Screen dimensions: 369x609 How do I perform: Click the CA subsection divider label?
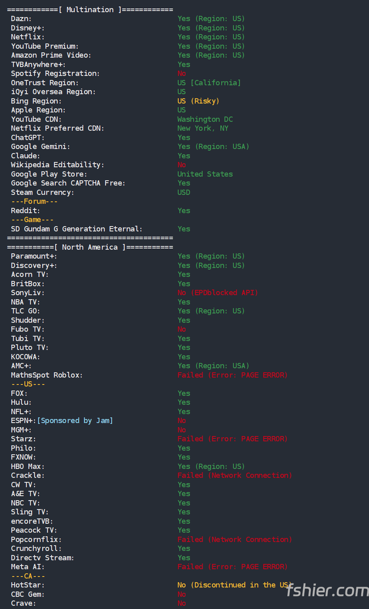click(x=28, y=576)
